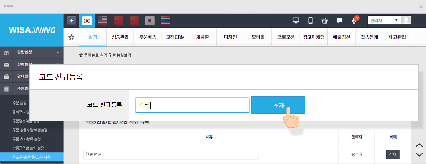This screenshot has width=426, height=164.
Task: Open the 게시판 tab
Action: 203,37
